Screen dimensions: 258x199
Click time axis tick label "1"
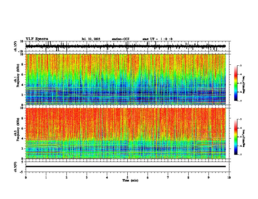(46, 178)
